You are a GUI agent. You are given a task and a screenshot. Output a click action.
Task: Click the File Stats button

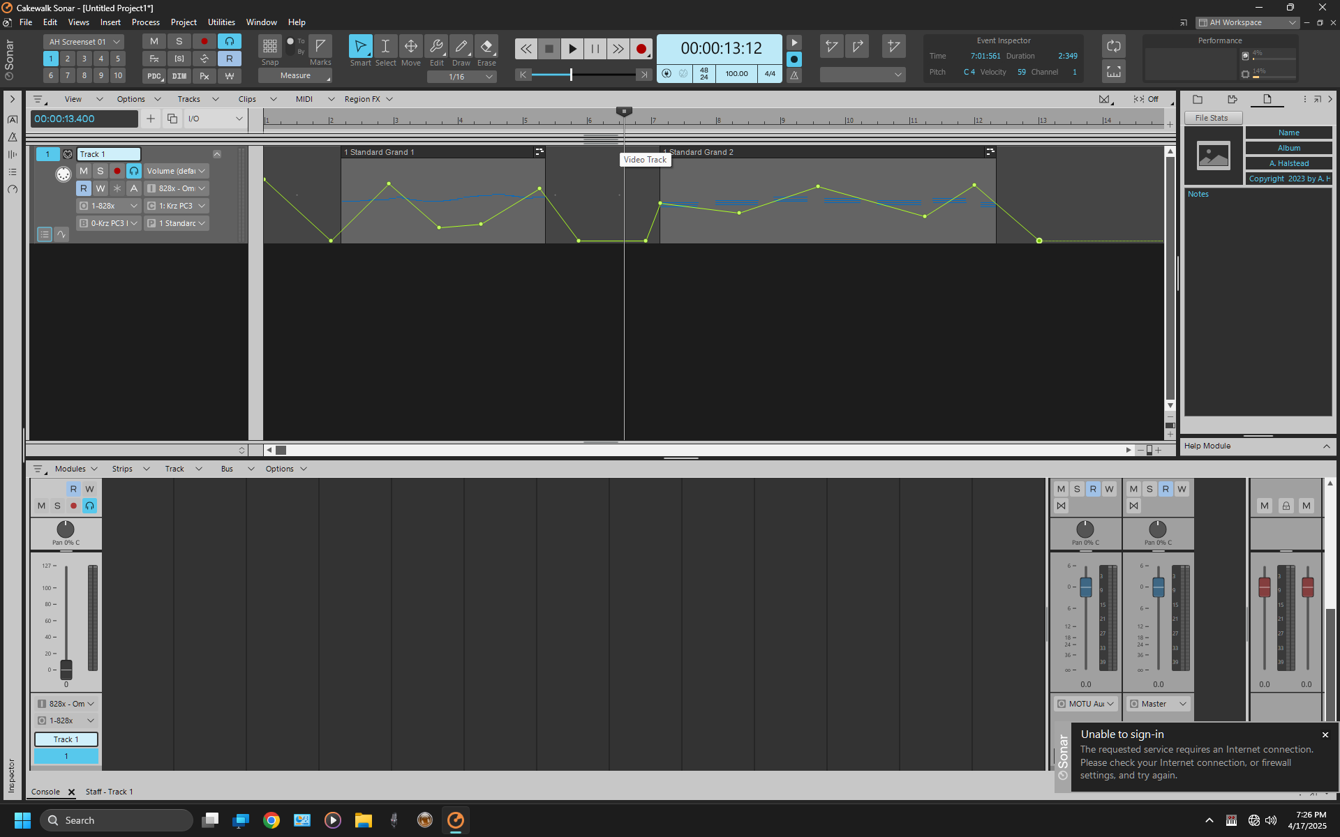coord(1212,118)
